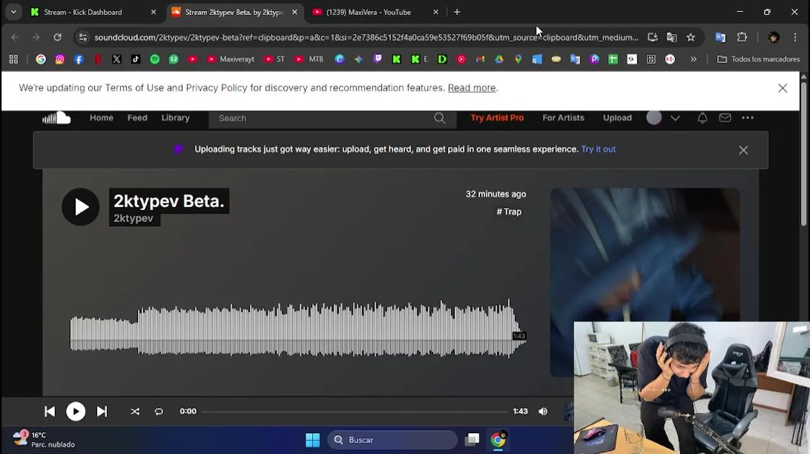Viewport: 810px width, 454px height.
Task: Click the browser back arrow
Action: pos(15,37)
